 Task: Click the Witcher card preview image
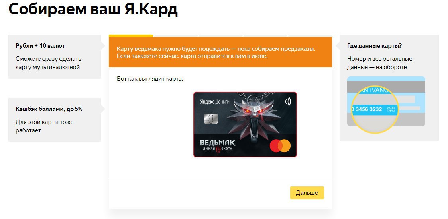point(245,124)
